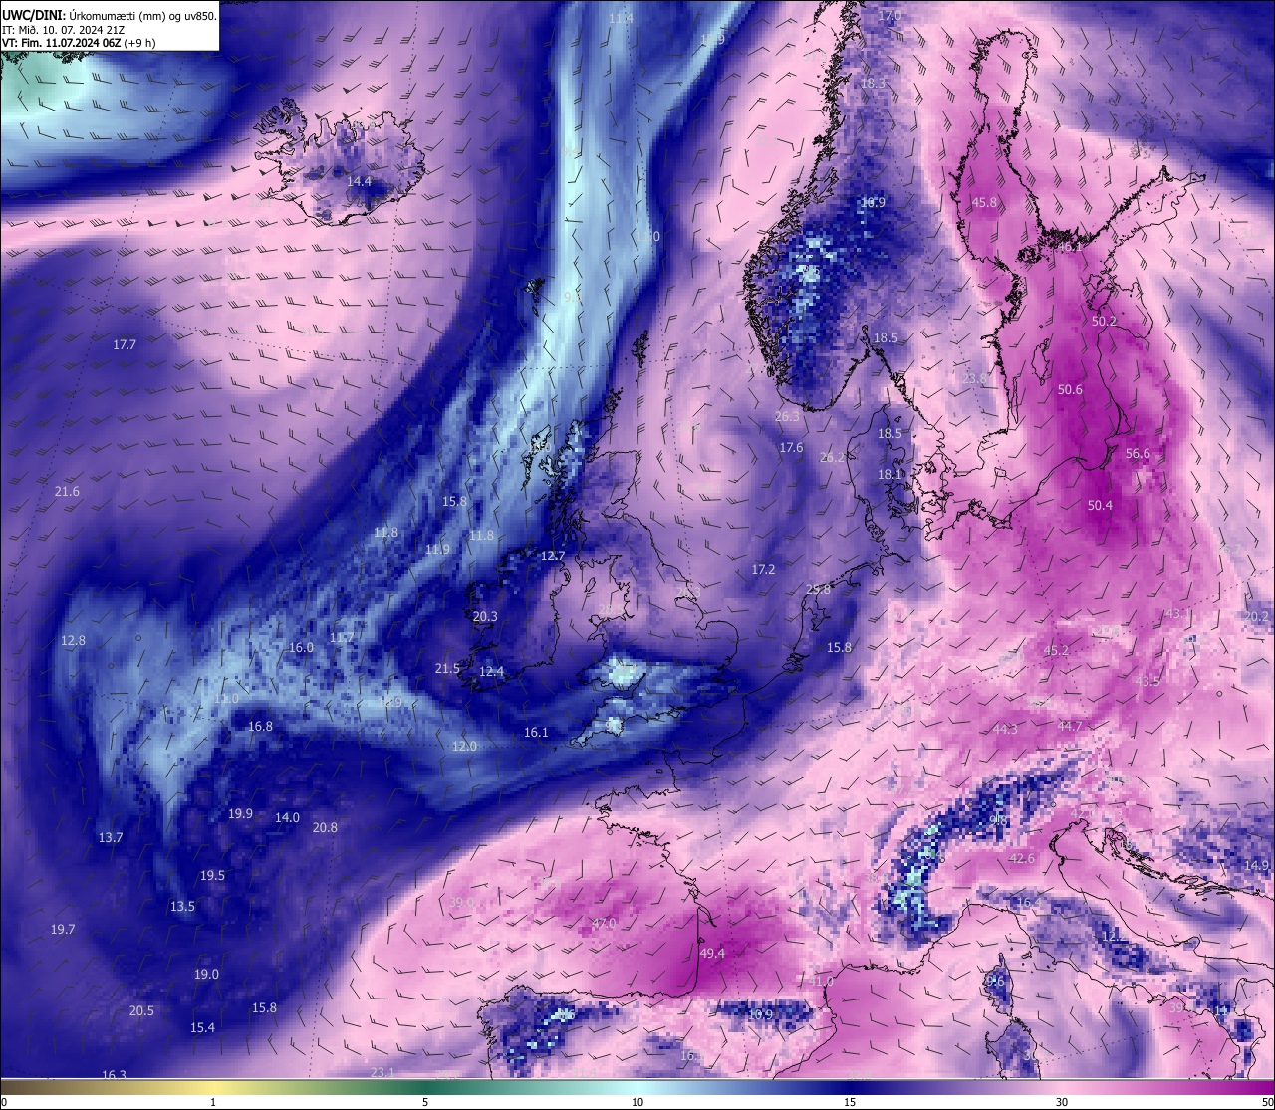Click the 56.6 peak value

coord(1138,453)
